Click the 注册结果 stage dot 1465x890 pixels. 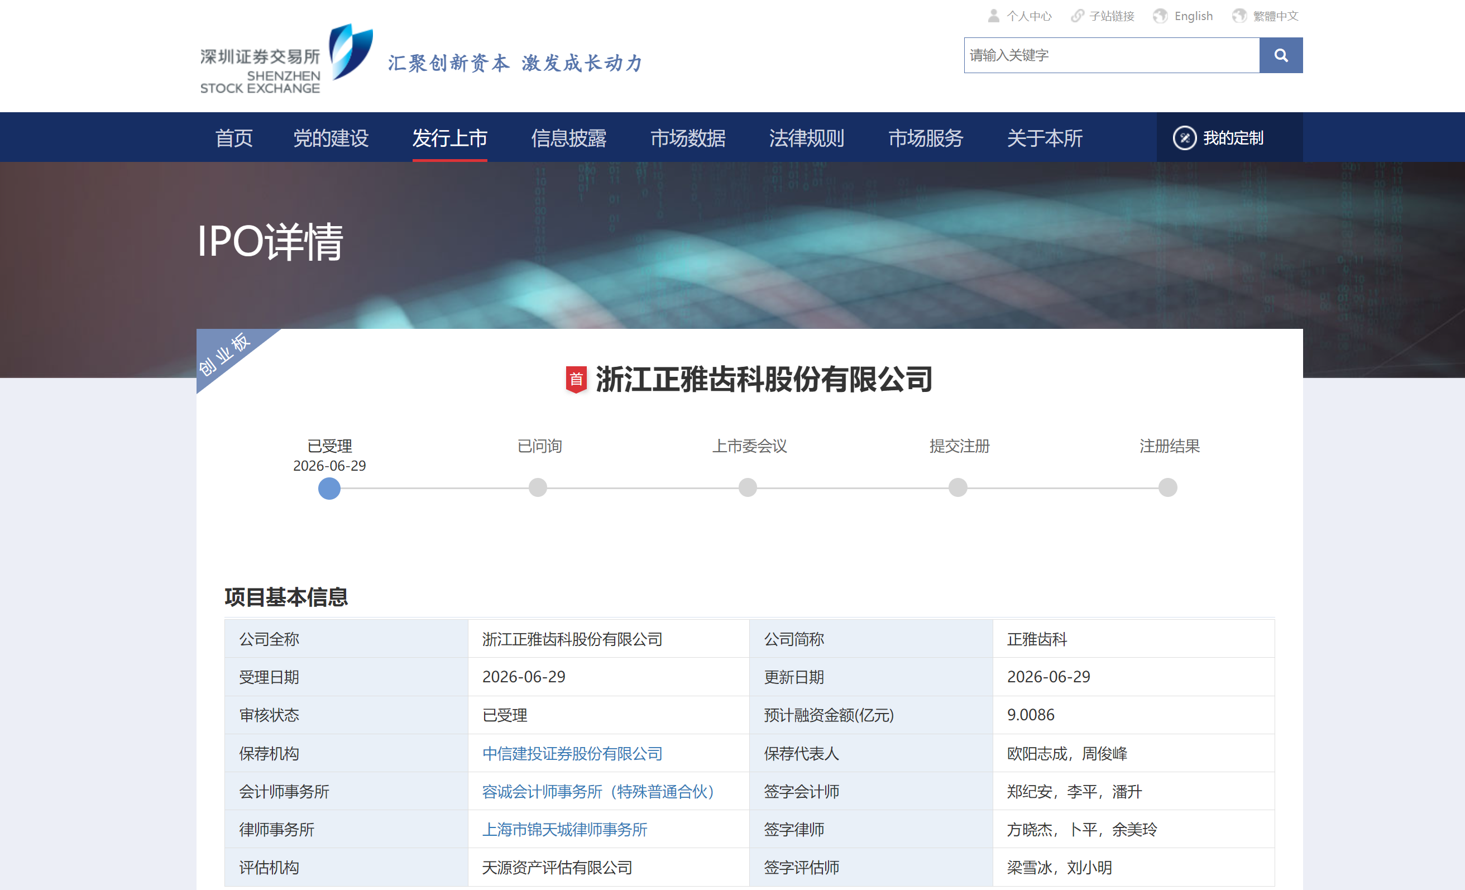[1169, 487]
